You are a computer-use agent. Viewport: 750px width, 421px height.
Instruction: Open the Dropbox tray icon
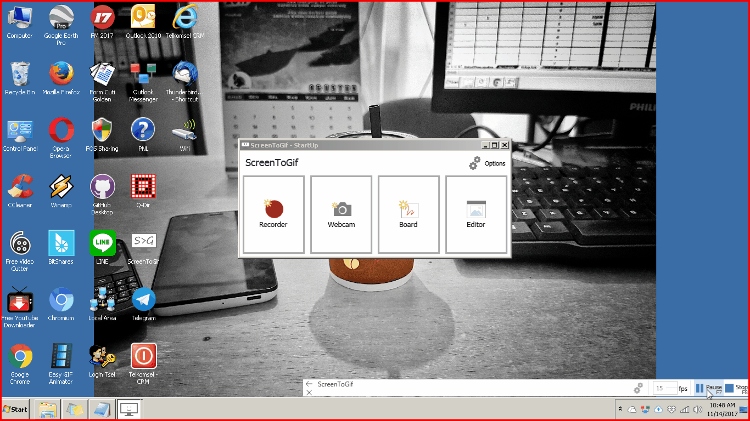tap(671, 409)
